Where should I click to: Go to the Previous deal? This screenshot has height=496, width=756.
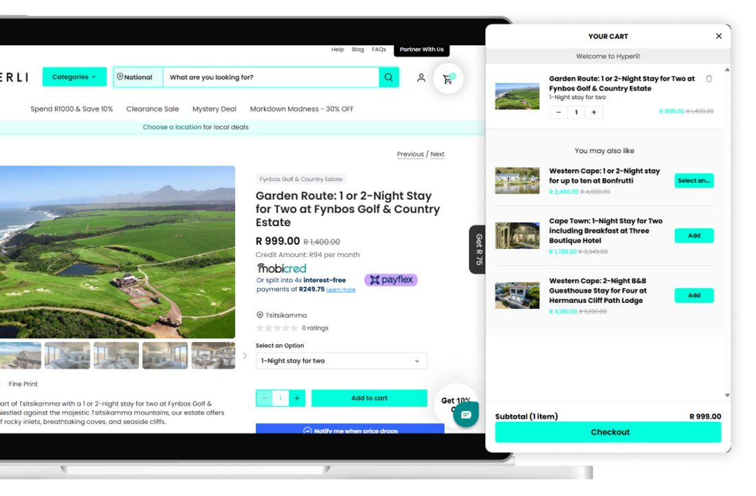(410, 155)
